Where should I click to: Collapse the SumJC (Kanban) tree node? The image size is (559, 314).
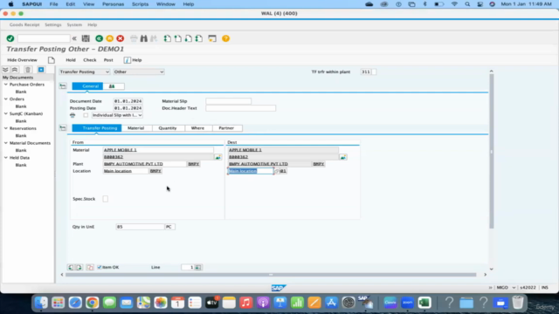pos(6,113)
